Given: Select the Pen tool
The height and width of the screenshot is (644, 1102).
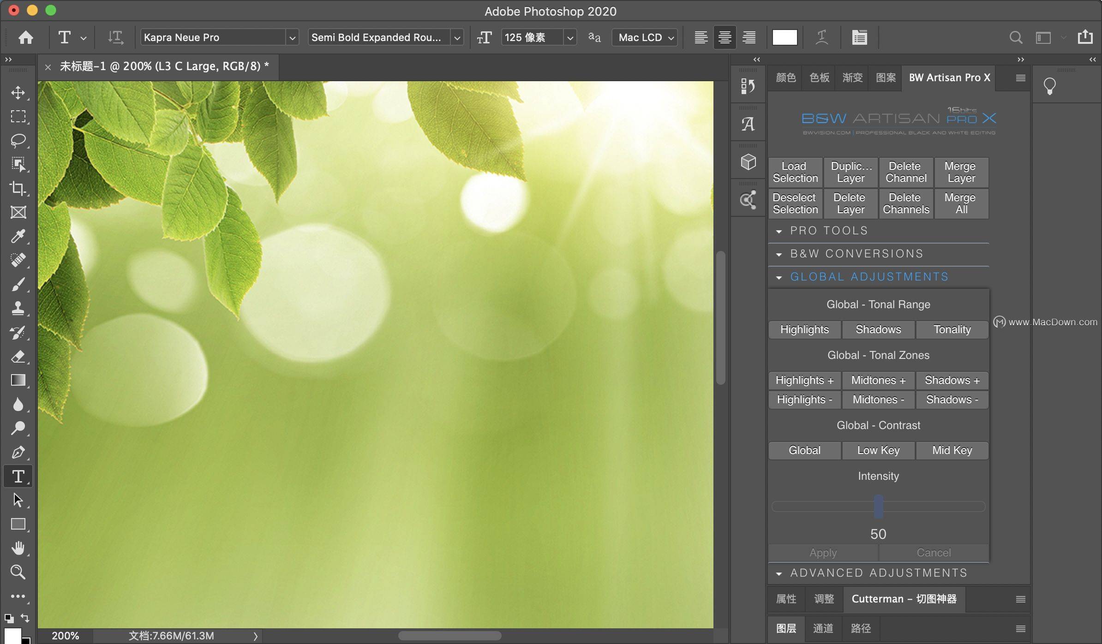Looking at the screenshot, I should [x=18, y=452].
